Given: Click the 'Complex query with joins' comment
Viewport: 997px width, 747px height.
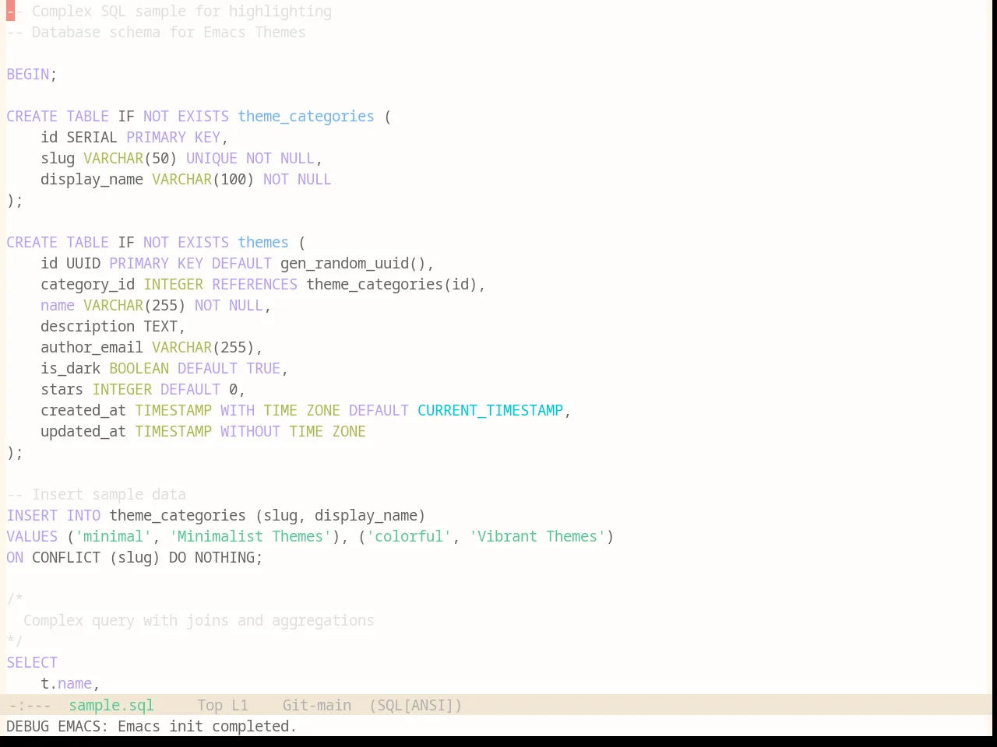Looking at the screenshot, I should click(x=199, y=620).
